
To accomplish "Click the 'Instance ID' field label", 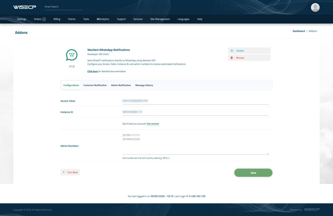I will tap(67, 112).
